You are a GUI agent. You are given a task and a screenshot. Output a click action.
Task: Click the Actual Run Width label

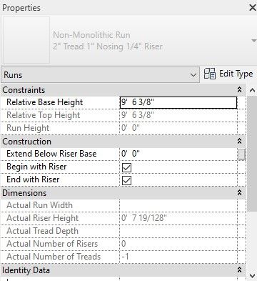tap(39, 205)
